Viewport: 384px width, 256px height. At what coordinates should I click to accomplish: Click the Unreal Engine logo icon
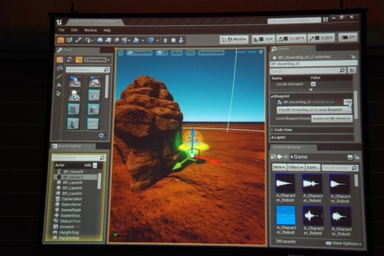(x=59, y=22)
